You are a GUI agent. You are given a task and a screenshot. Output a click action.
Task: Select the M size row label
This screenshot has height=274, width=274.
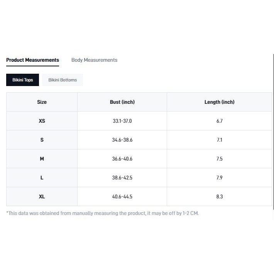[42, 159]
